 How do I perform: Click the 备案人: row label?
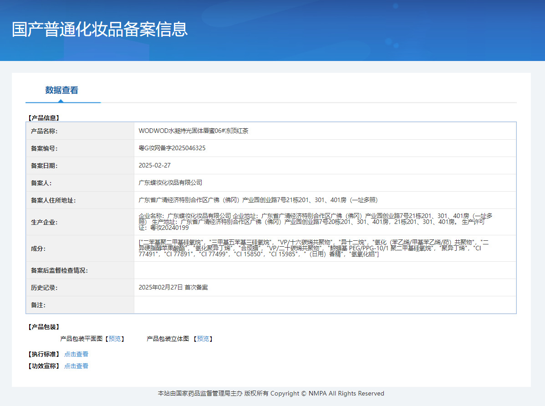coord(41,183)
